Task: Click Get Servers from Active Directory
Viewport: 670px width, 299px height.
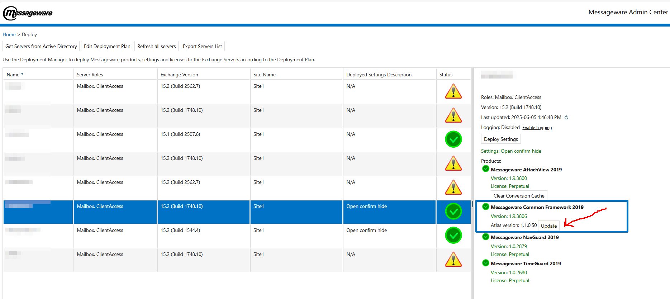Action: (41, 46)
